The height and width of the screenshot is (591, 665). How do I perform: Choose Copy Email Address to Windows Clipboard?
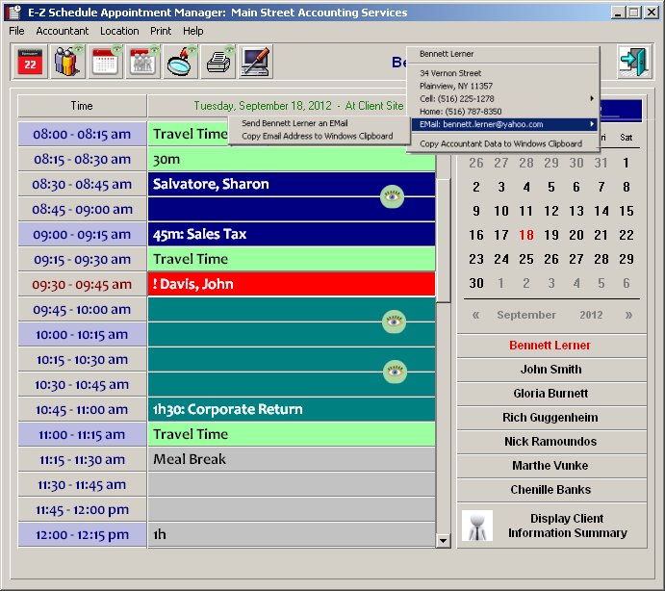click(317, 136)
